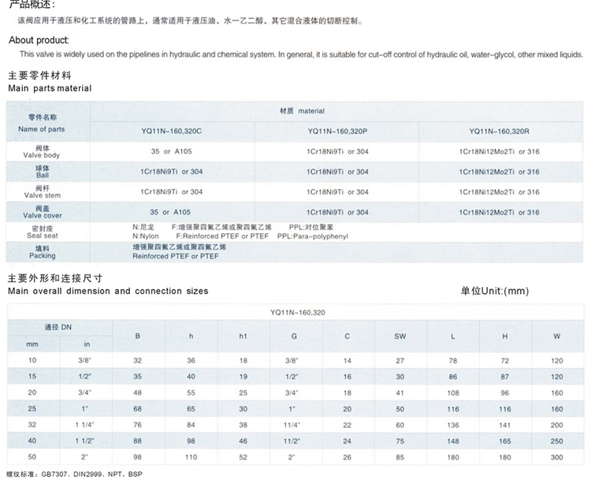Select the "G" column header

pyautogui.click(x=294, y=336)
